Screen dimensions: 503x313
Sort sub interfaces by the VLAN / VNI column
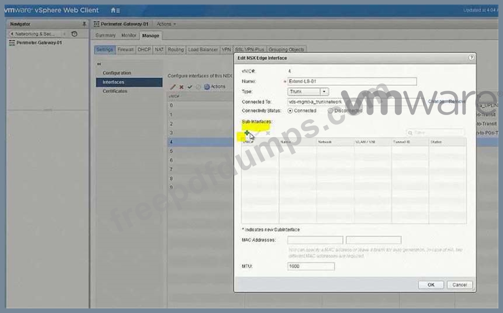pos(373,142)
